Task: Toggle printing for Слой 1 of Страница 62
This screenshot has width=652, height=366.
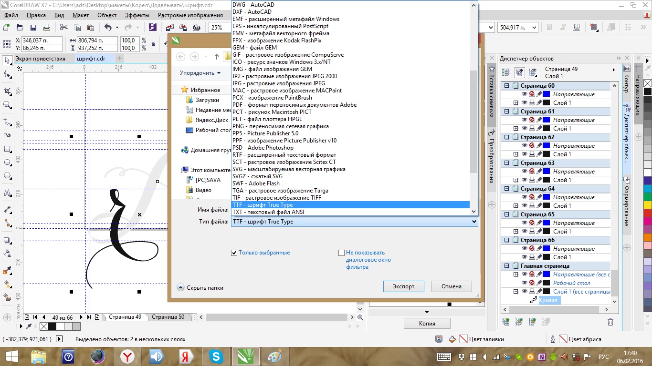Action: click(x=532, y=154)
